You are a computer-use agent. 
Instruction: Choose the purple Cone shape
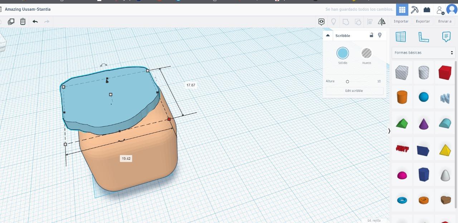[424, 124]
